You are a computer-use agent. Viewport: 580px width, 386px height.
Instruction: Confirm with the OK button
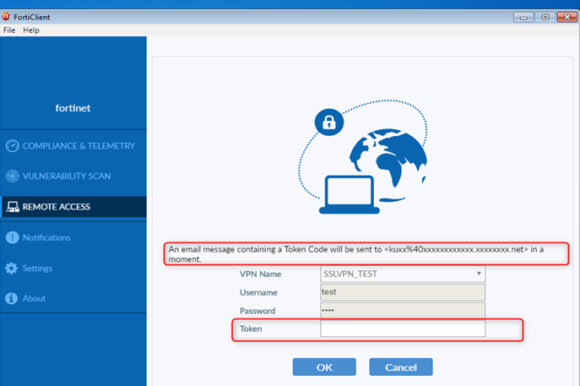pos(324,367)
